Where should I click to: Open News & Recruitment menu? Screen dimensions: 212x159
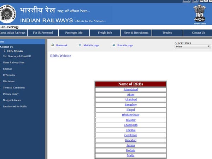pos(136,33)
